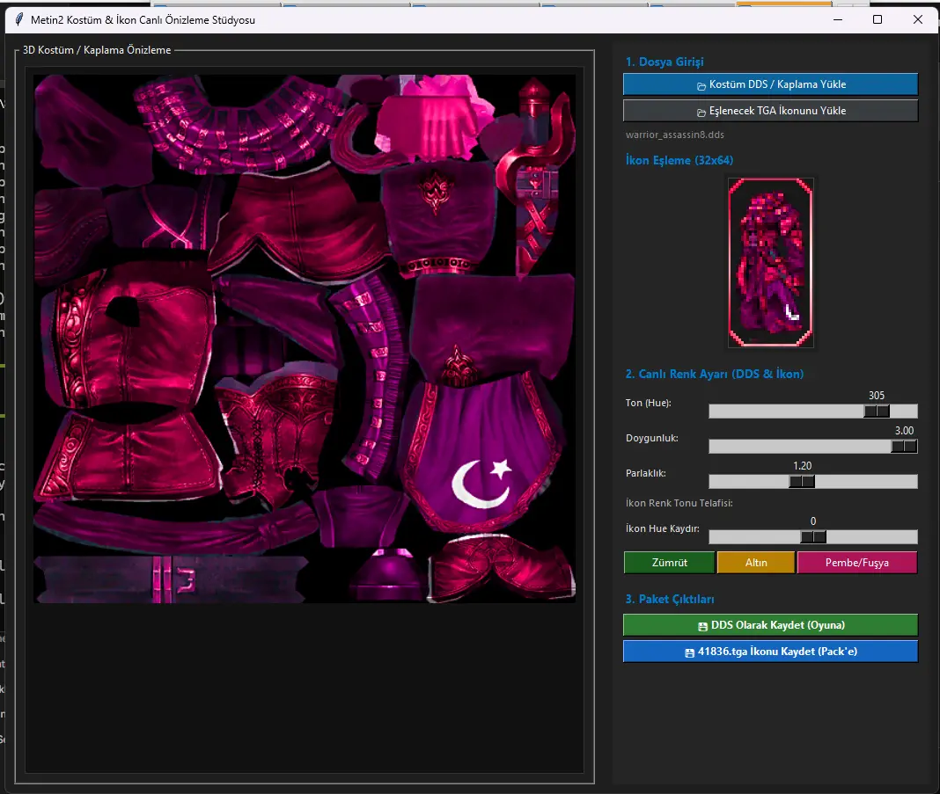Apply the Pembe/Fuşya color preset
Screen dimensions: 940x794
click(856, 563)
